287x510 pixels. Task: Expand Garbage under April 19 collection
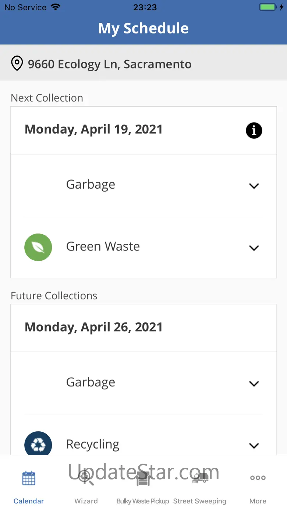click(x=254, y=186)
